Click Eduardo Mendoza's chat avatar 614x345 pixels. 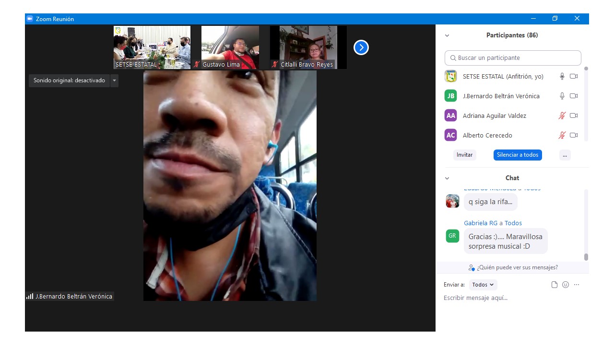point(452,201)
